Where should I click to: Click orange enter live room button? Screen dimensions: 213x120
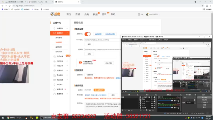click(x=99, y=90)
